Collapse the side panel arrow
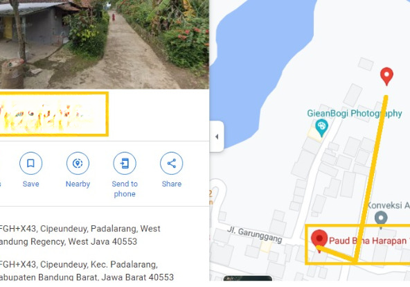Viewport: 410px width, 287px height. point(217,137)
